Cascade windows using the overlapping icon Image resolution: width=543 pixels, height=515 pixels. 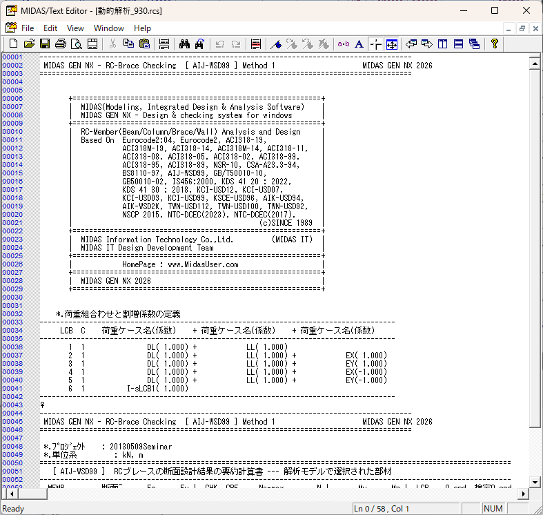474,44
